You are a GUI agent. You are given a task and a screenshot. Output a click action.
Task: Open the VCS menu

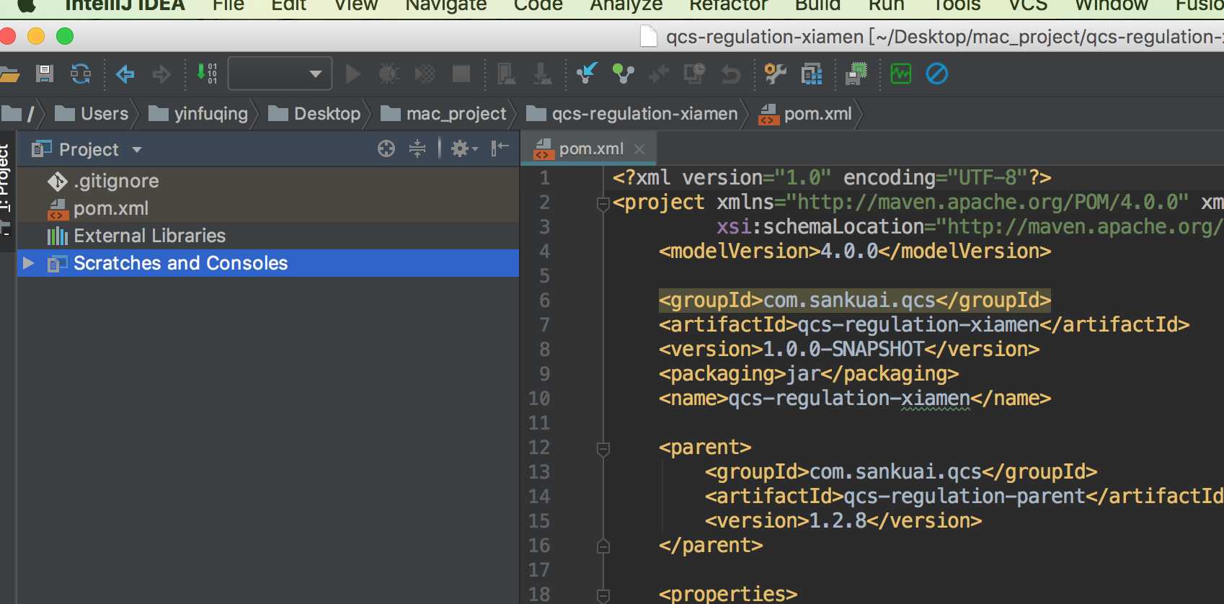[x=1028, y=6]
